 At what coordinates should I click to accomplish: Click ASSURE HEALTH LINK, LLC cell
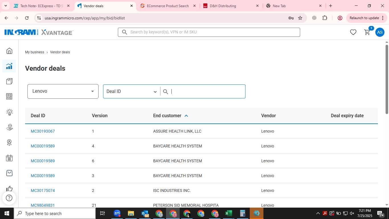(x=177, y=131)
